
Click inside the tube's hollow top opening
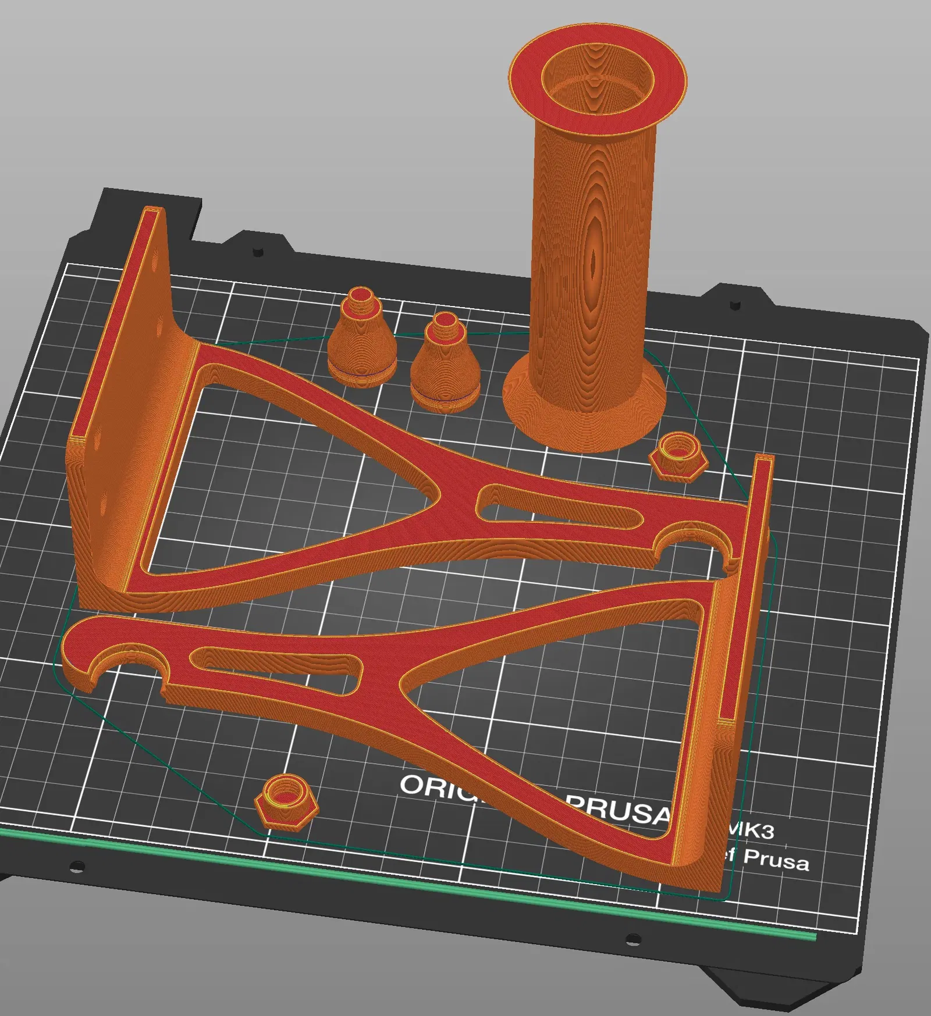598,81
